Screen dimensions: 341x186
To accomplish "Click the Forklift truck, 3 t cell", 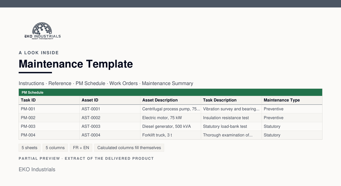I will click(x=170, y=135).
